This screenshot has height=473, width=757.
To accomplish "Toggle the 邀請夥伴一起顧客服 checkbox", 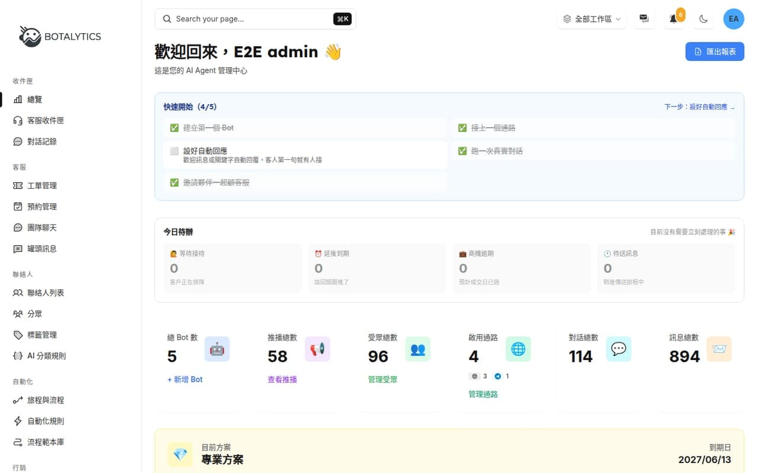I will [174, 183].
